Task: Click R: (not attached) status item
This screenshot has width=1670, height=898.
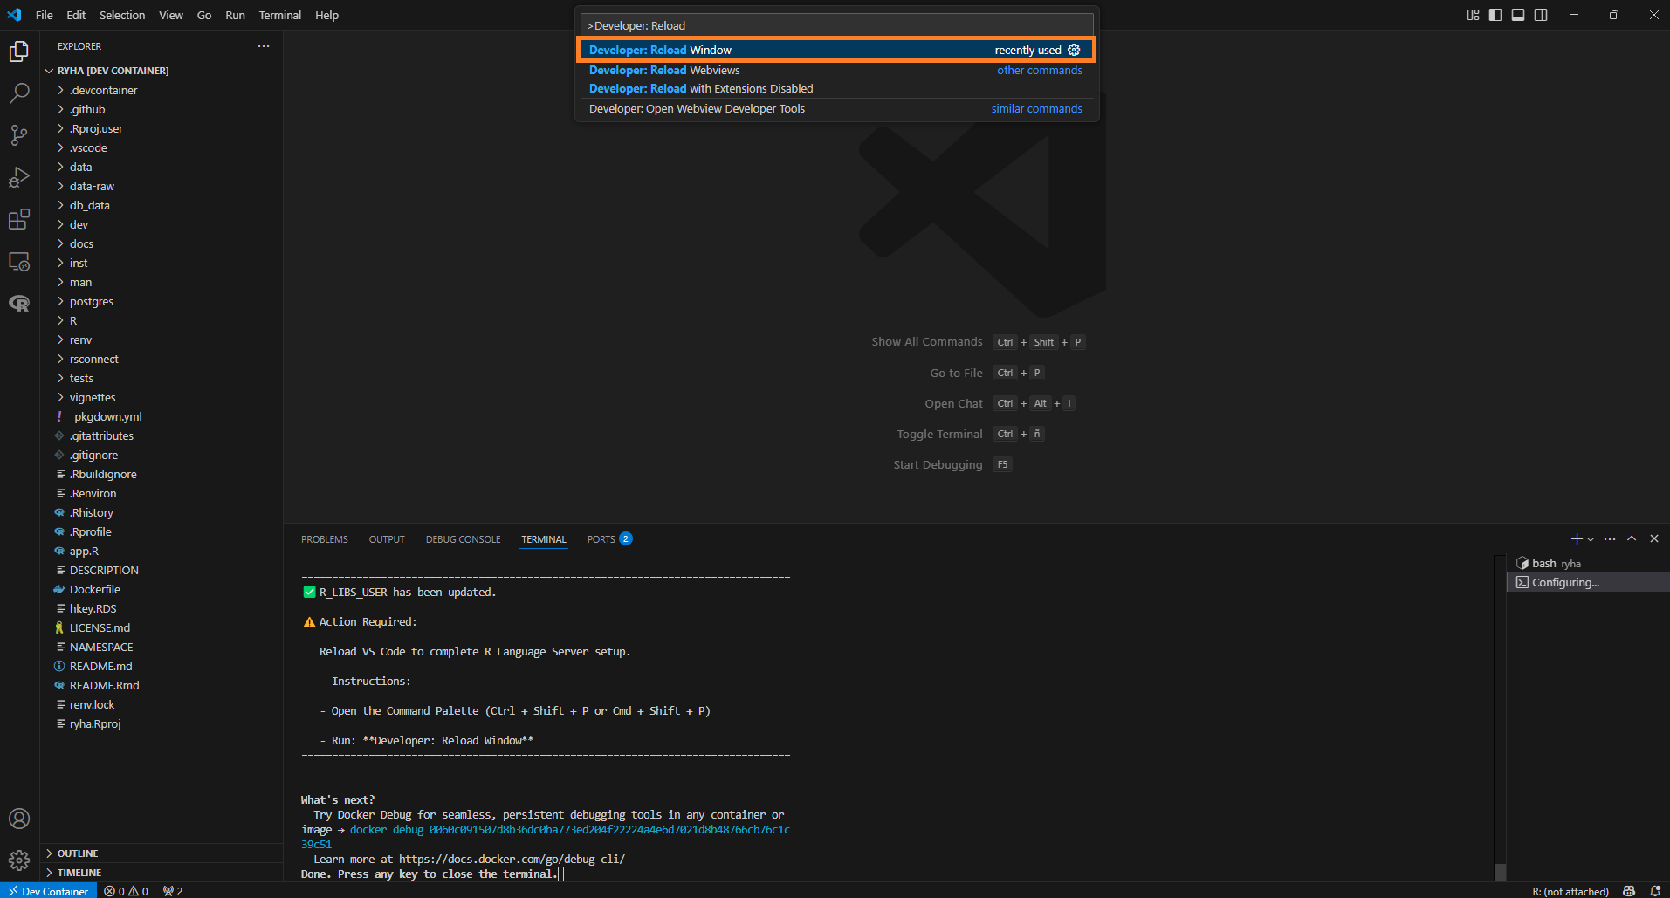Action: [1570, 891]
